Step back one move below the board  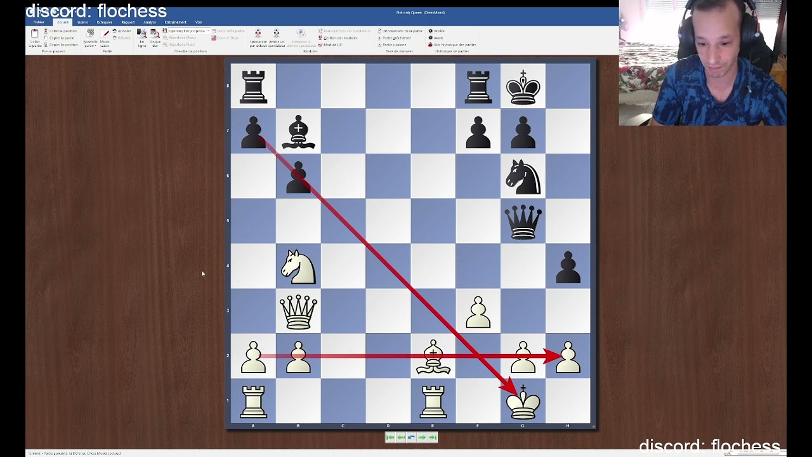pyautogui.click(x=401, y=437)
